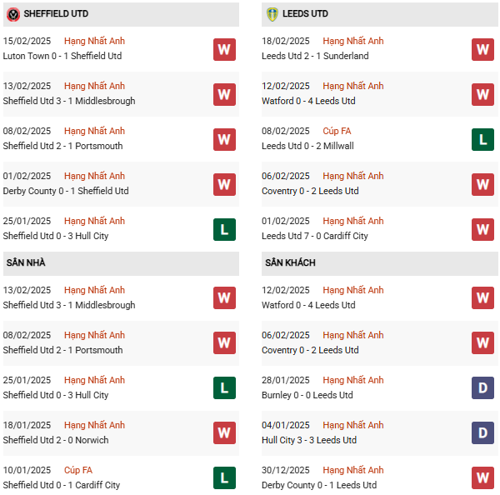Viewport: 500px width, 495px height.
Task: Click the L badge for Leeds vs Millwall
Action: click(482, 139)
